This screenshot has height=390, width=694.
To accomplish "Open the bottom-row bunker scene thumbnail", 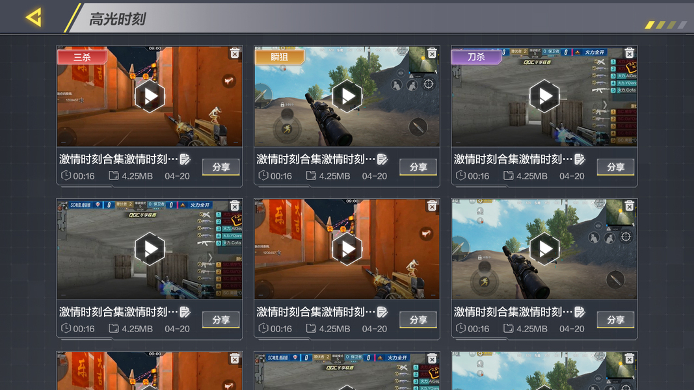I will pos(347,371).
